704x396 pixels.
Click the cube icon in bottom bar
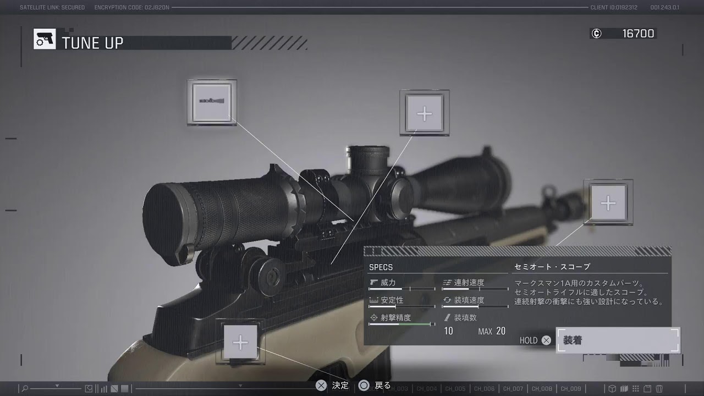click(612, 388)
